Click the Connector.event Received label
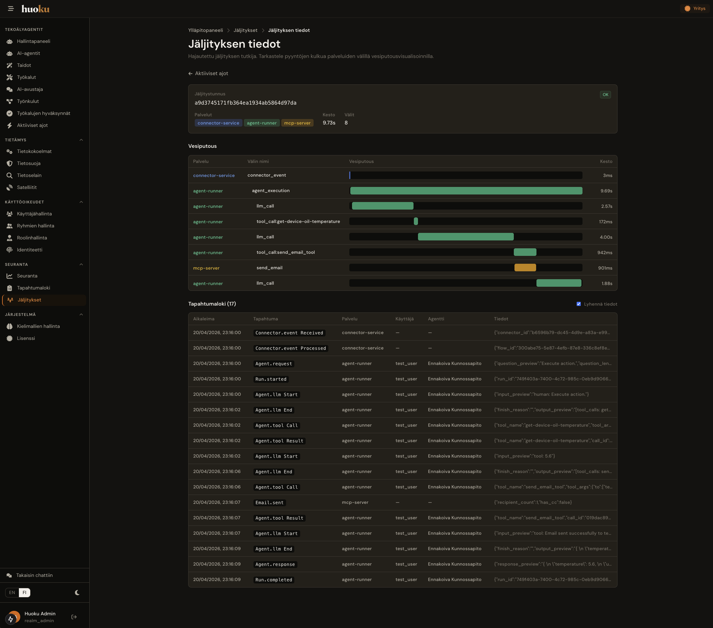Viewport: 713px width, 628px height. (289, 333)
